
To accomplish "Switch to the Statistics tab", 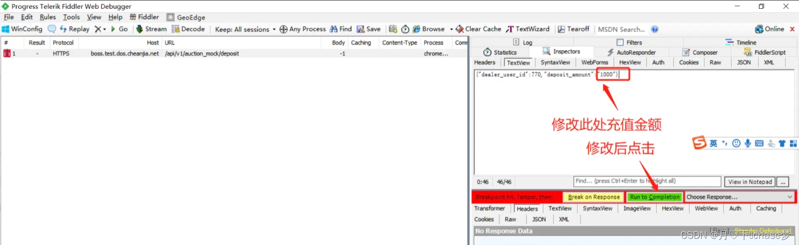I will (500, 52).
